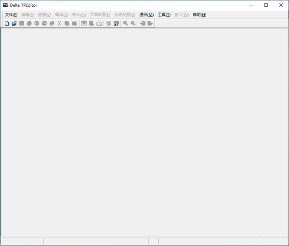This screenshot has width=289, height=246.
Task: Click the grayed-out Undo icon
Action: pyautogui.click(x=37, y=24)
